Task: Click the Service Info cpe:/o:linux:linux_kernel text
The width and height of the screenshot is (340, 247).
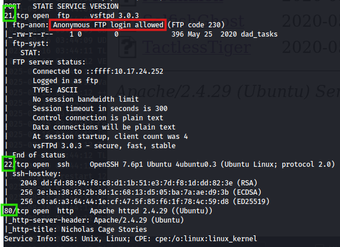Action: 206,239
